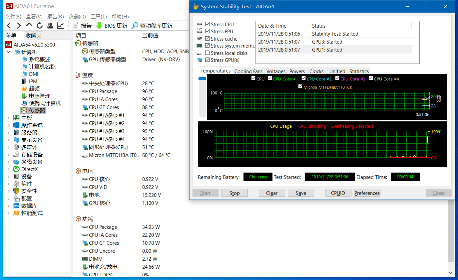Open the 工具(T) menu
This screenshot has height=280, width=458.
[x=99, y=17]
